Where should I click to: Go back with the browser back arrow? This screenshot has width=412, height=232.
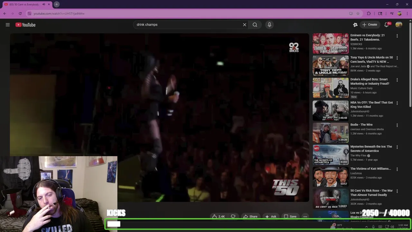click(x=5, y=14)
